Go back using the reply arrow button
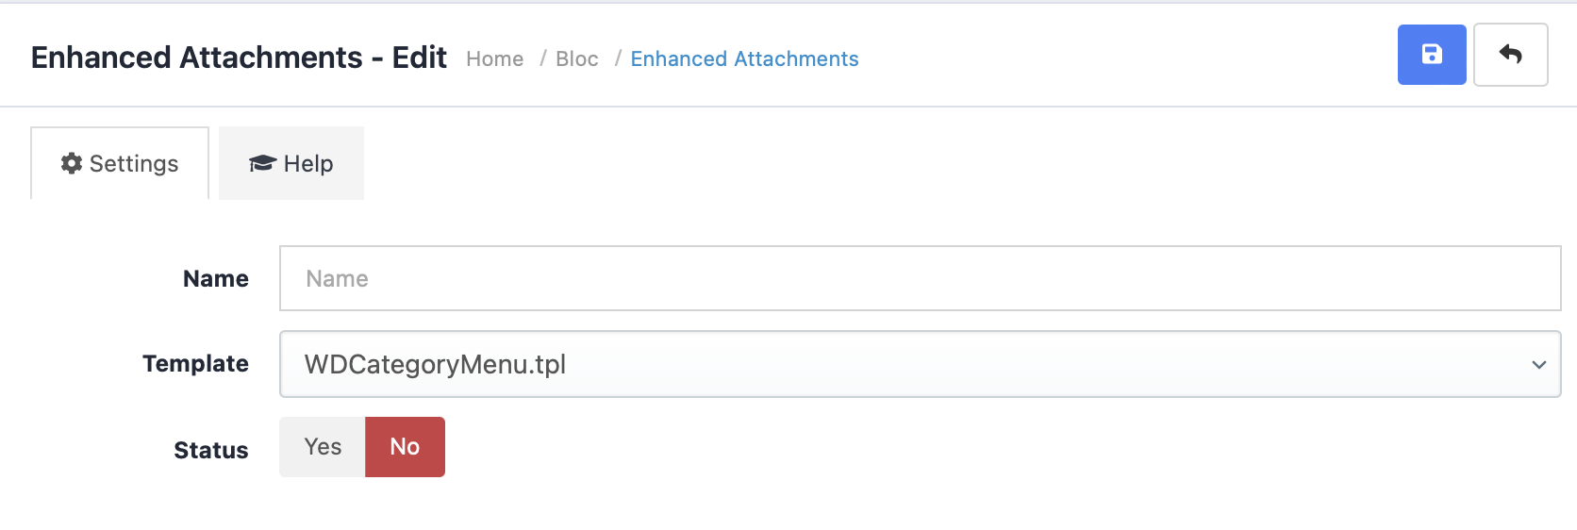 (1511, 55)
